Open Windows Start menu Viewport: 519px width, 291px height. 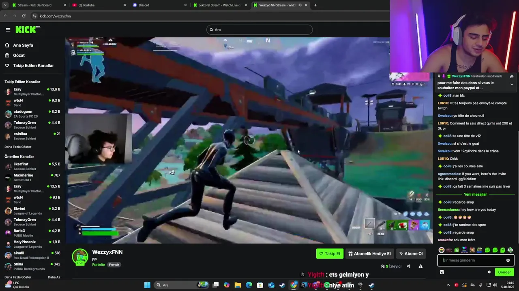point(147,285)
